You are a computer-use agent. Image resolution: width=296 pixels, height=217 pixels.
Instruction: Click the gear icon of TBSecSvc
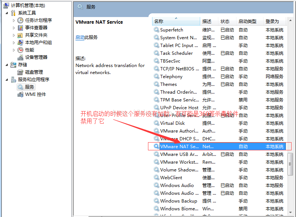coord(156,61)
